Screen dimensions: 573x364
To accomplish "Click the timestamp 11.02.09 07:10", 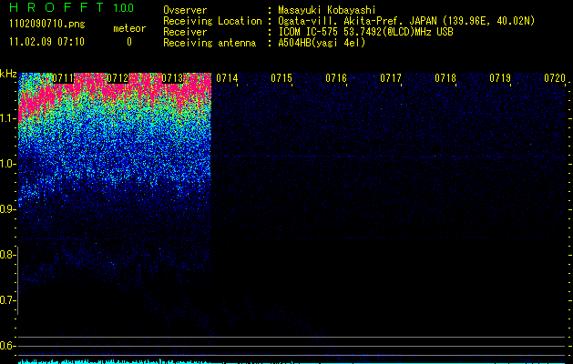I will coord(46,42).
